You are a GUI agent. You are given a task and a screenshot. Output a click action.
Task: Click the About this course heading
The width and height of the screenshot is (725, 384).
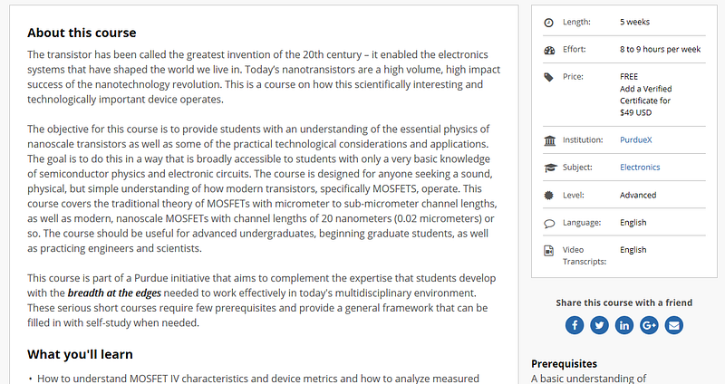pyautogui.click(x=82, y=33)
